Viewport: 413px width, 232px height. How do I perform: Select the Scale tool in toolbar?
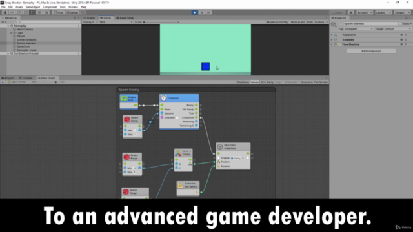pos(26,12)
